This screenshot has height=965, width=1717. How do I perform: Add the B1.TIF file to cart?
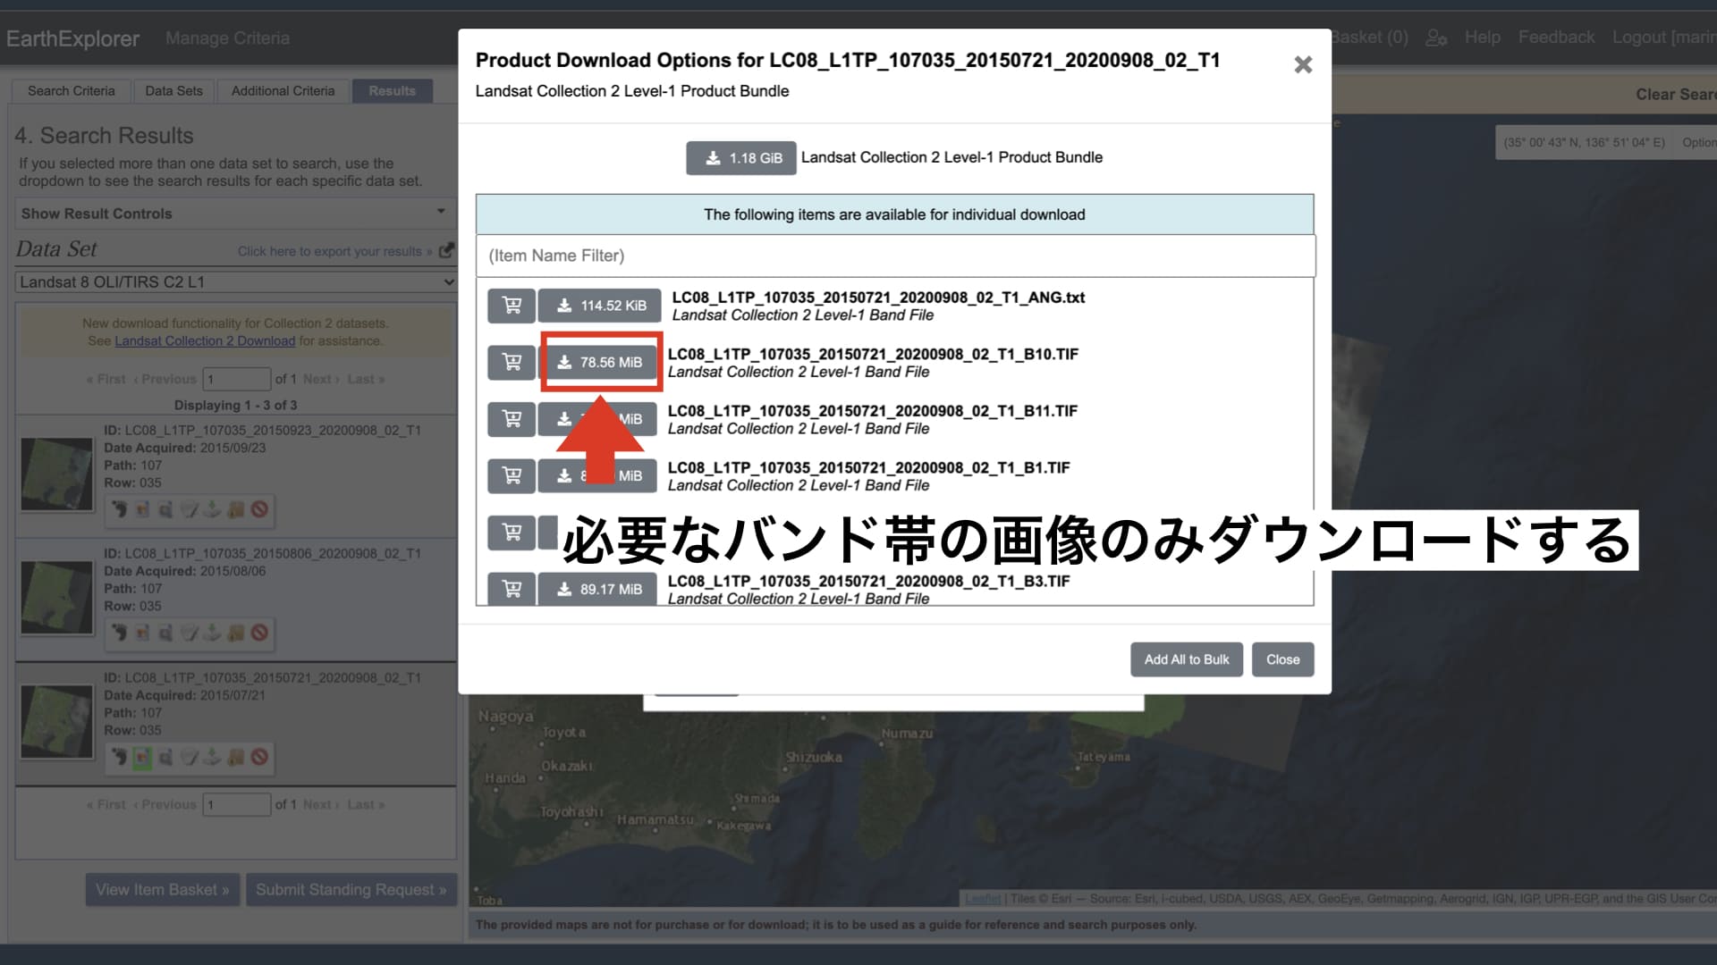click(x=512, y=475)
